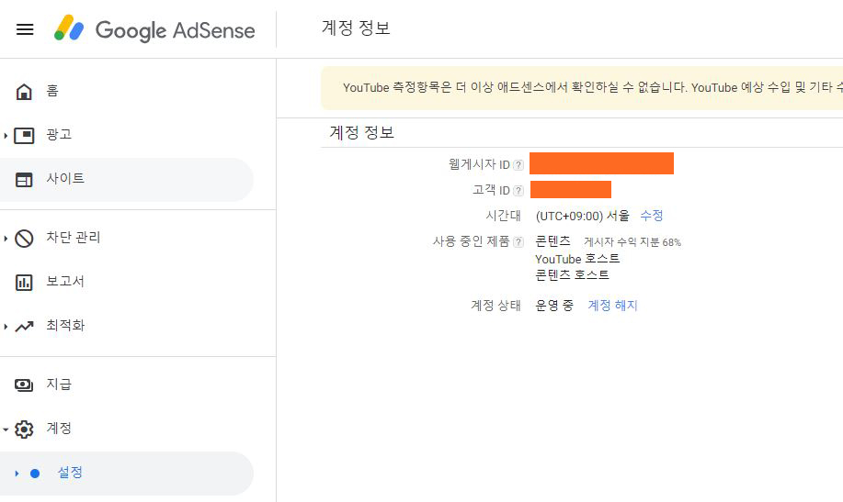Click the 광고 ads icon
The height and width of the screenshot is (502, 843).
24,135
